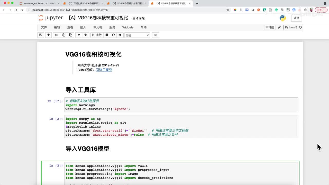Select the In [2] numpy import cell
The height and width of the screenshot is (185, 329).
181,127
